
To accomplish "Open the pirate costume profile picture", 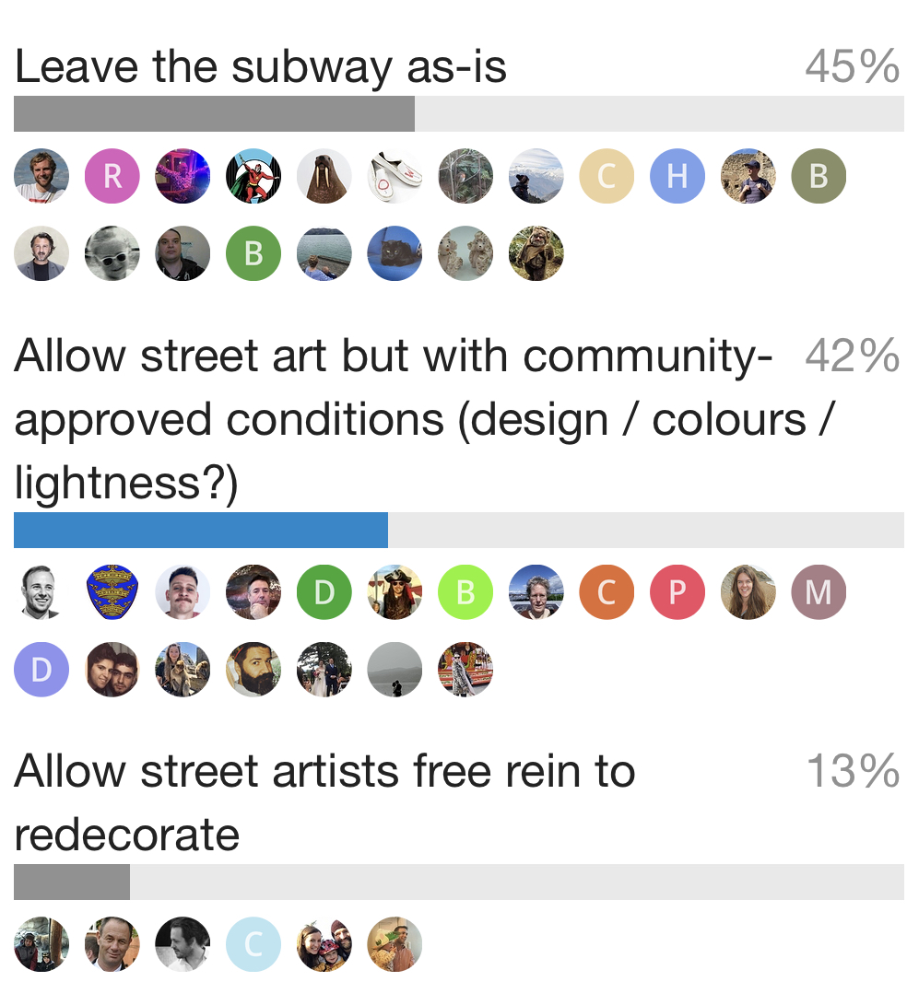I will pos(395,592).
